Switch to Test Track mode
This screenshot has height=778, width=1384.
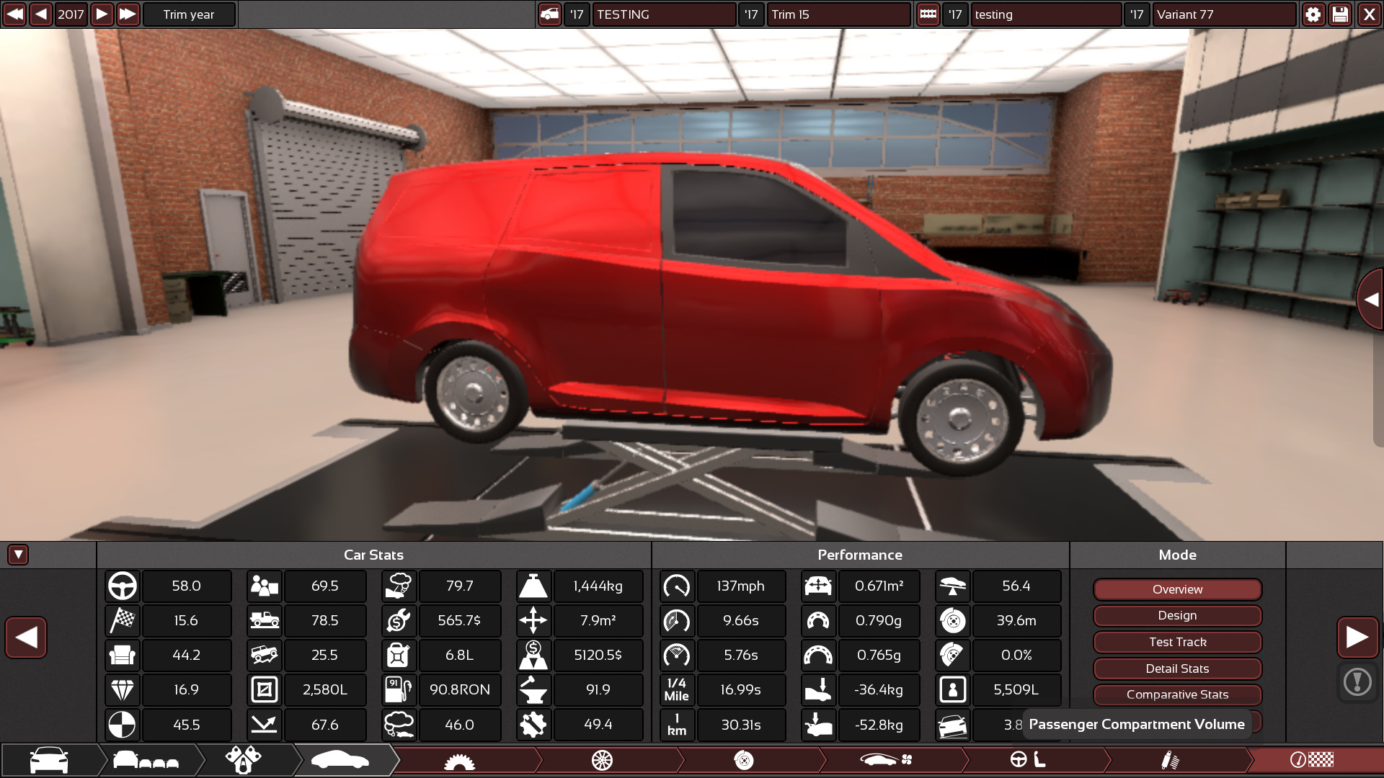point(1177,642)
